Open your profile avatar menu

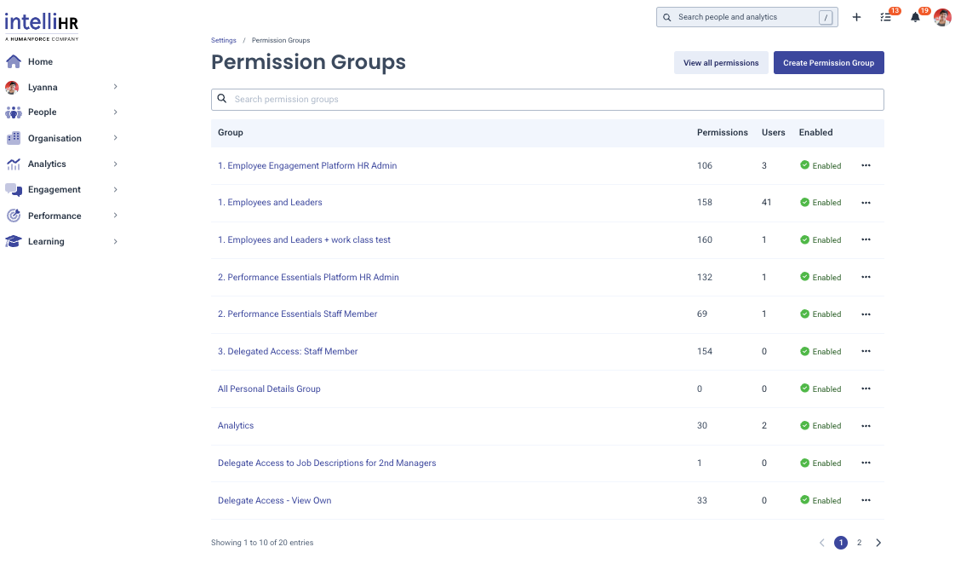click(942, 17)
